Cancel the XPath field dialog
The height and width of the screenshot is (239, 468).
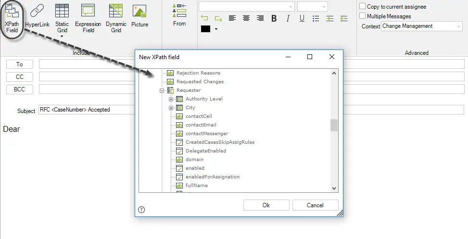click(315, 205)
